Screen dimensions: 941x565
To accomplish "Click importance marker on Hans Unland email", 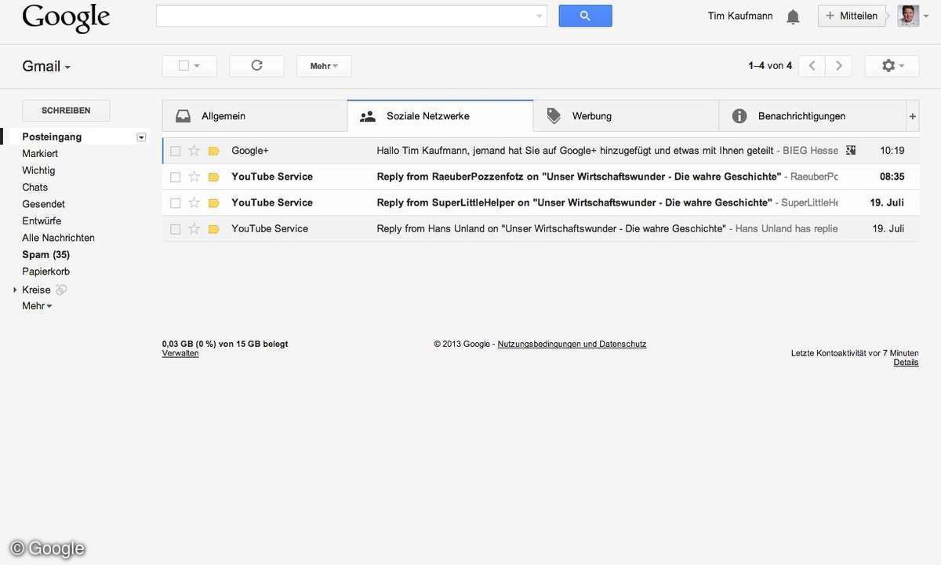I will click(x=213, y=229).
